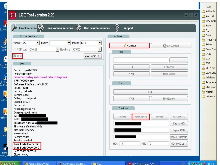Open the Direct Services tab
220x165 pixels.
tap(24, 28)
